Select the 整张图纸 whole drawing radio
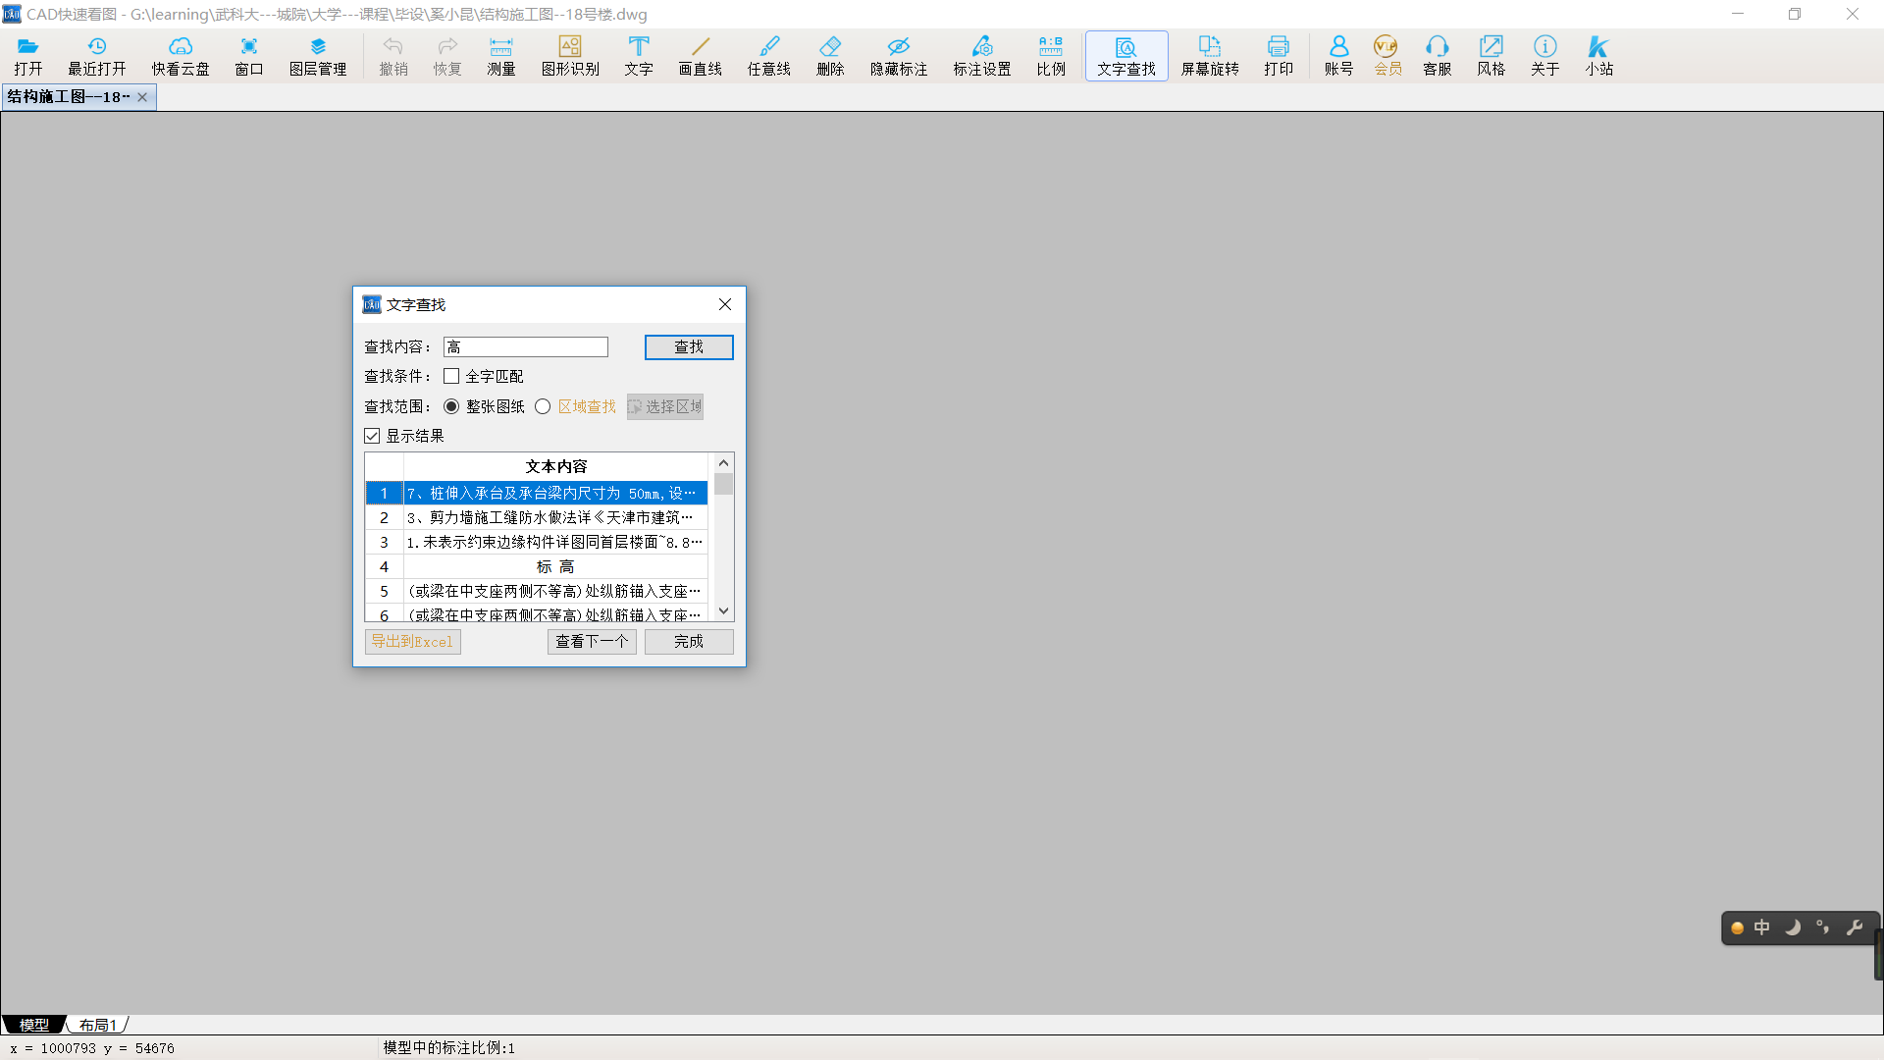The height and width of the screenshot is (1060, 1884). coord(451,406)
